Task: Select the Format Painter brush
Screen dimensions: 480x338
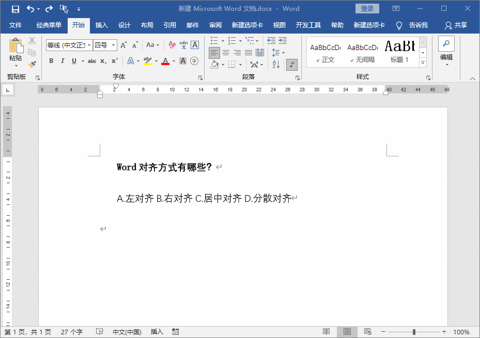Action: click(32, 64)
